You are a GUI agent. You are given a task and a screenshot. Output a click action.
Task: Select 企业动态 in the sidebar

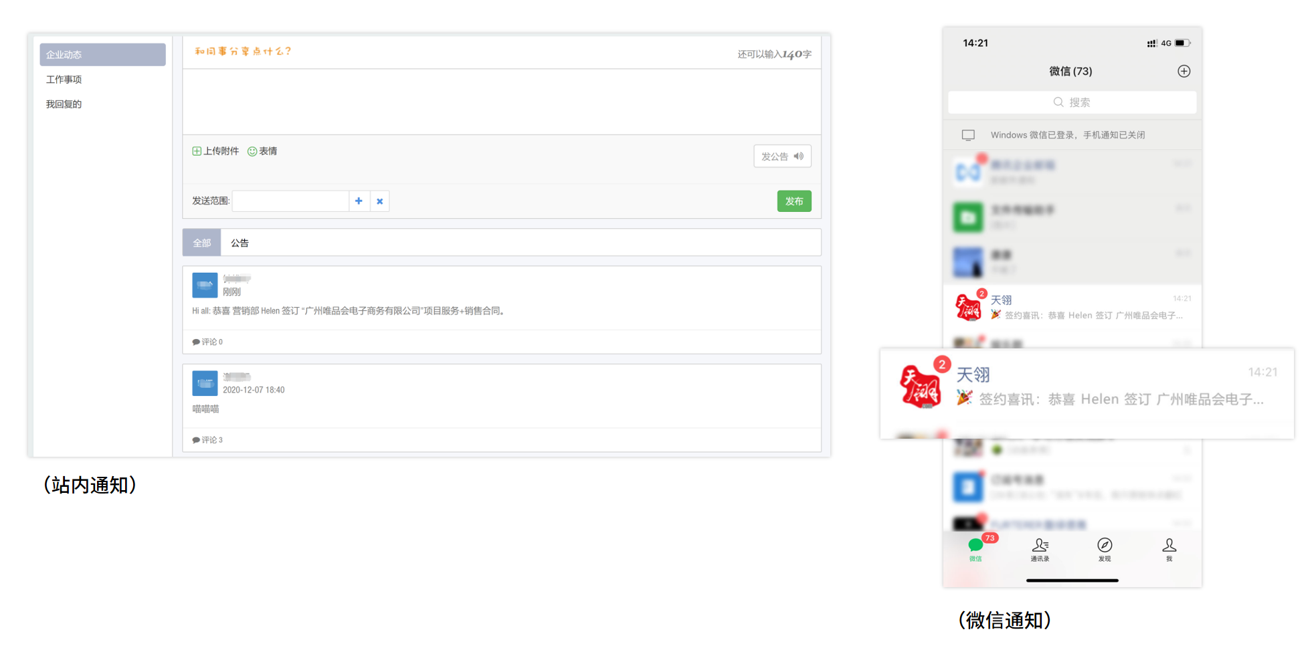click(102, 55)
